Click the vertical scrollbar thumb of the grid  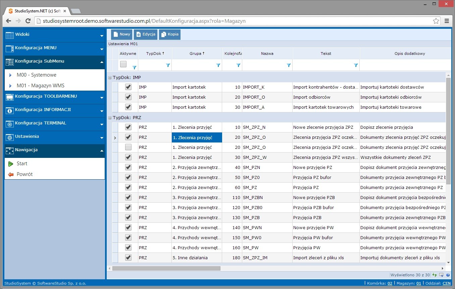(x=449, y=131)
